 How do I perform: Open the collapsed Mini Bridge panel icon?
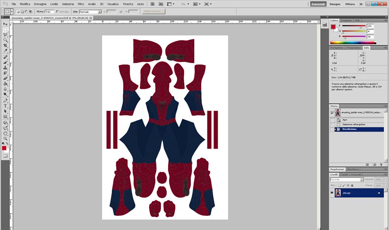tap(325, 25)
